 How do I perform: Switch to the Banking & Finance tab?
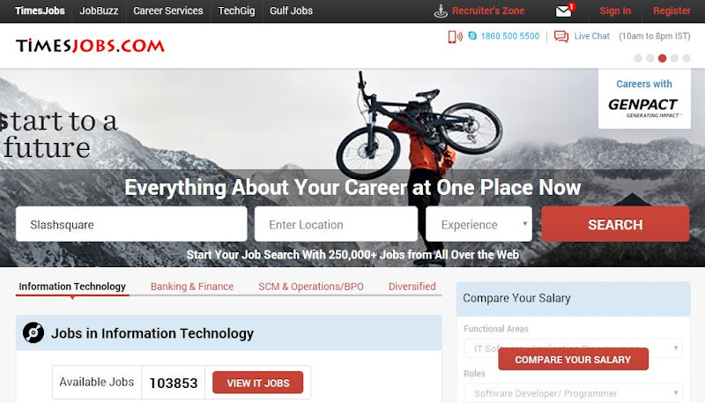coord(192,287)
